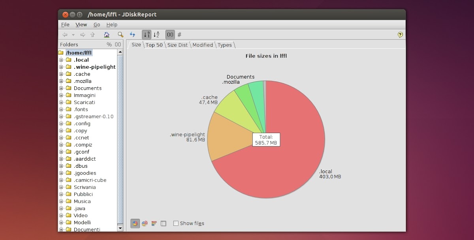Expand the Immagini folder node

pyautogui.click(x=61, y=95)
